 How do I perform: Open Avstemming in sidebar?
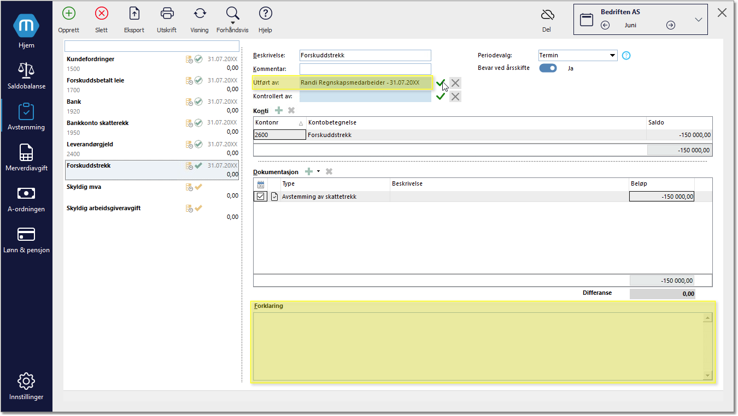click(x=26, y=117)
